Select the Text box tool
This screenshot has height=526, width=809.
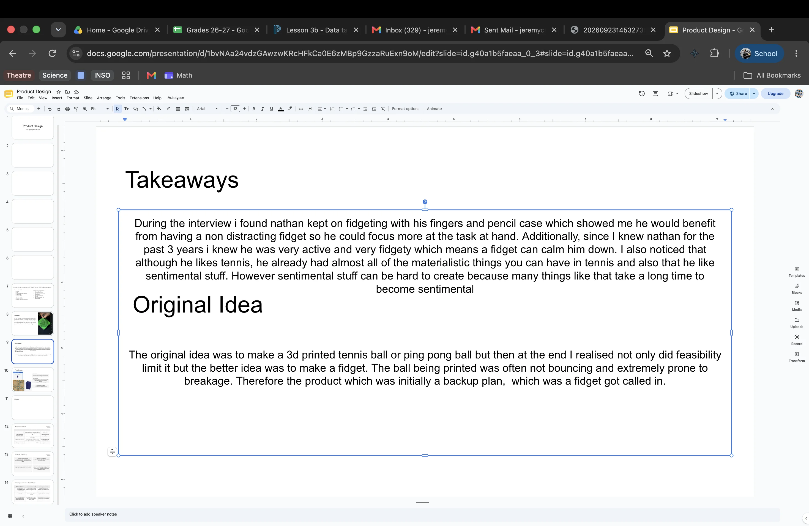tap(127, 109)
